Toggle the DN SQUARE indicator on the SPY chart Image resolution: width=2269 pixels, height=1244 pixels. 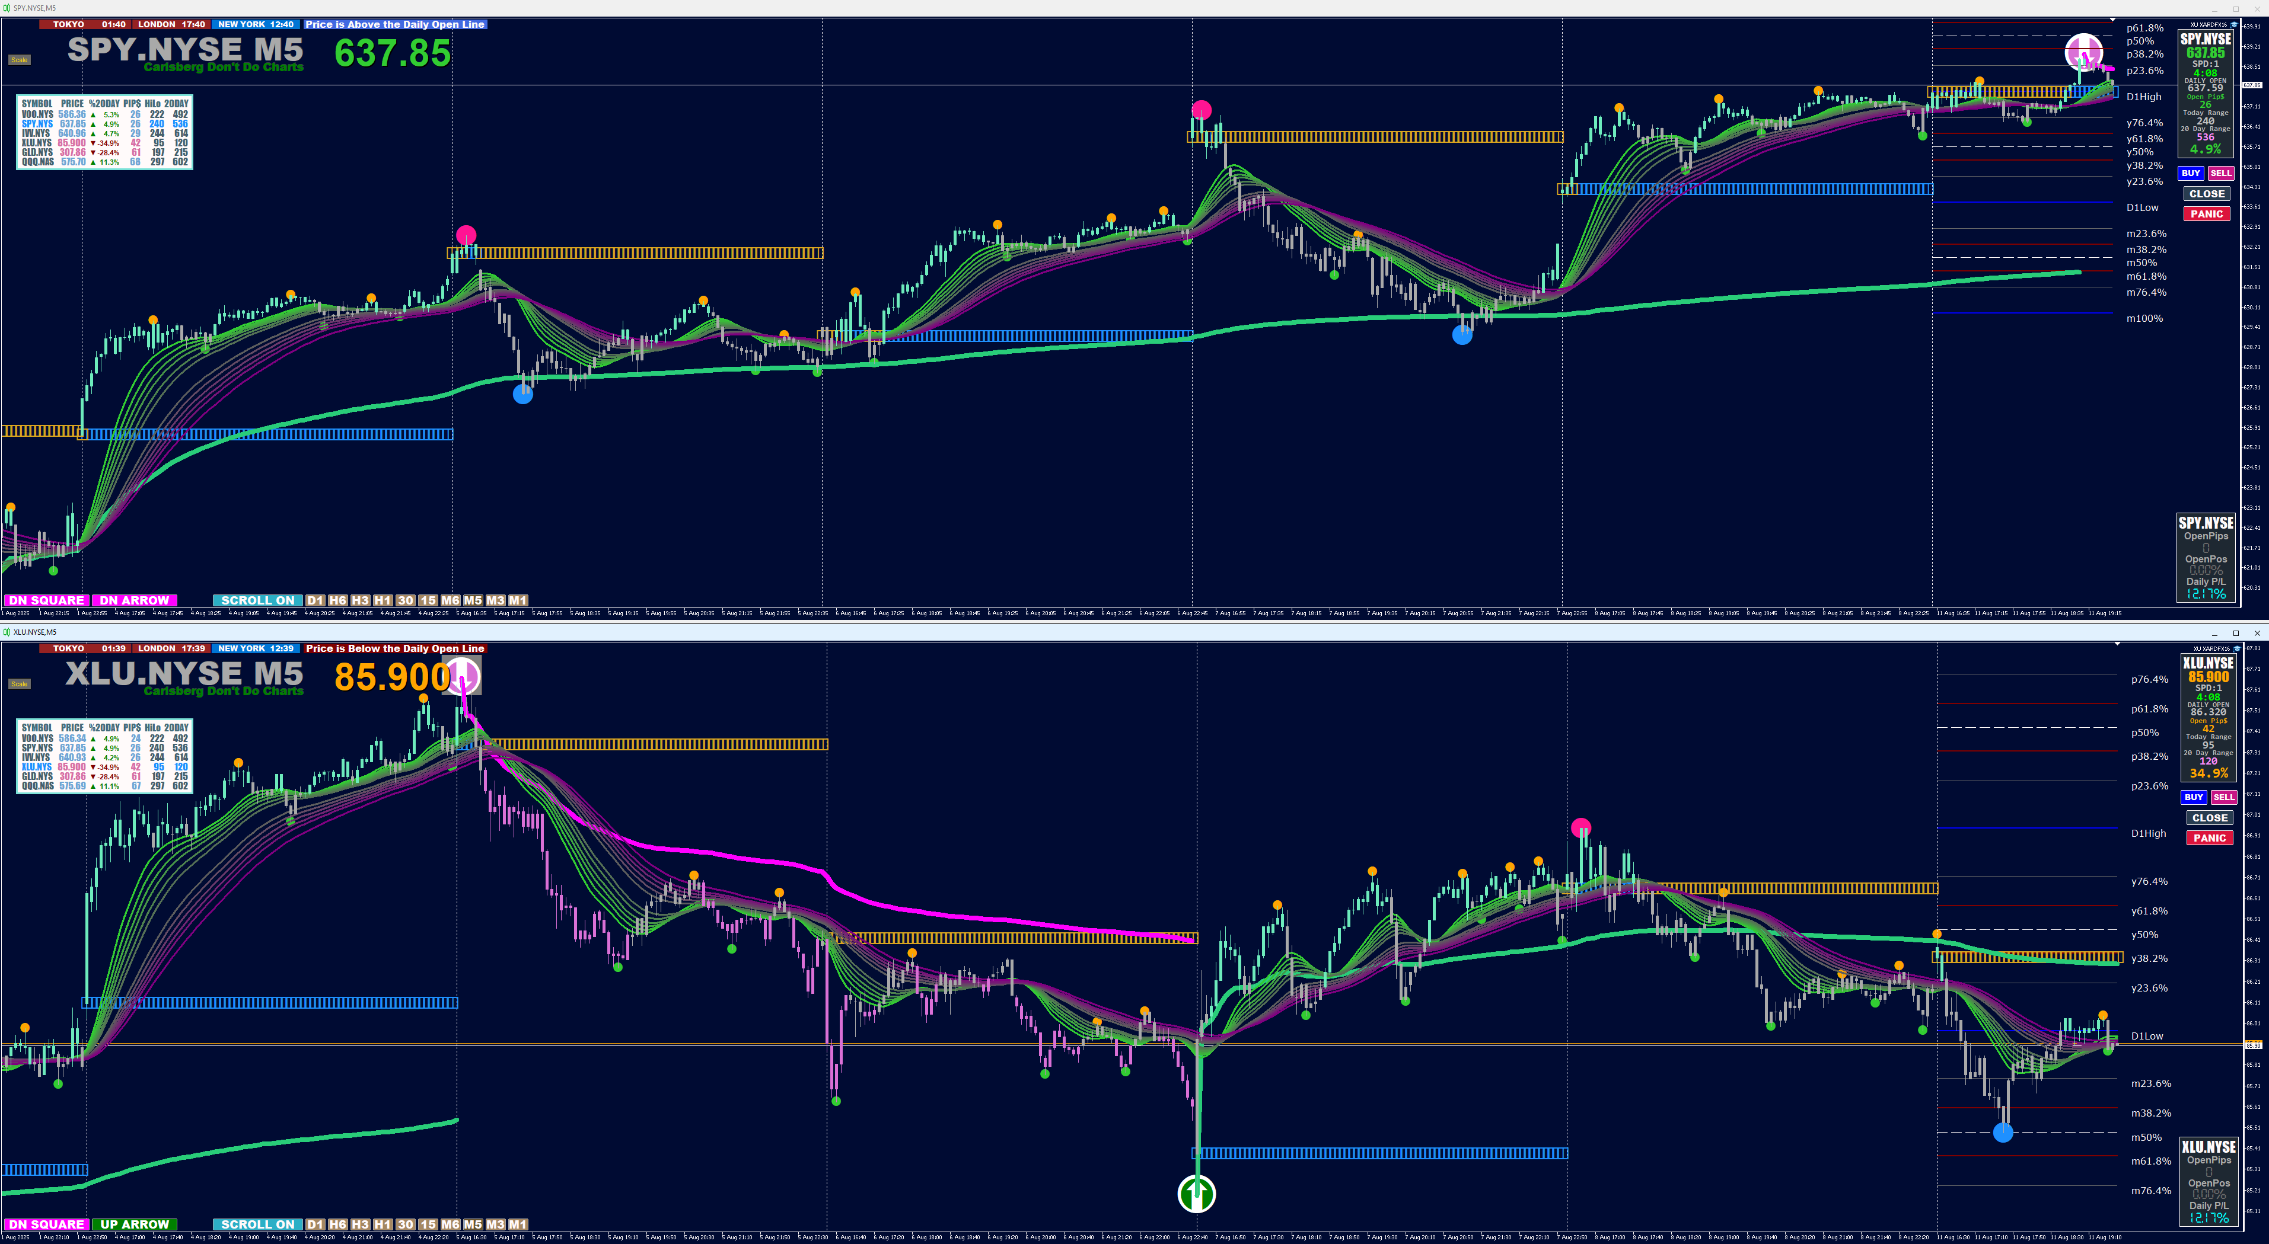(46, 600)
